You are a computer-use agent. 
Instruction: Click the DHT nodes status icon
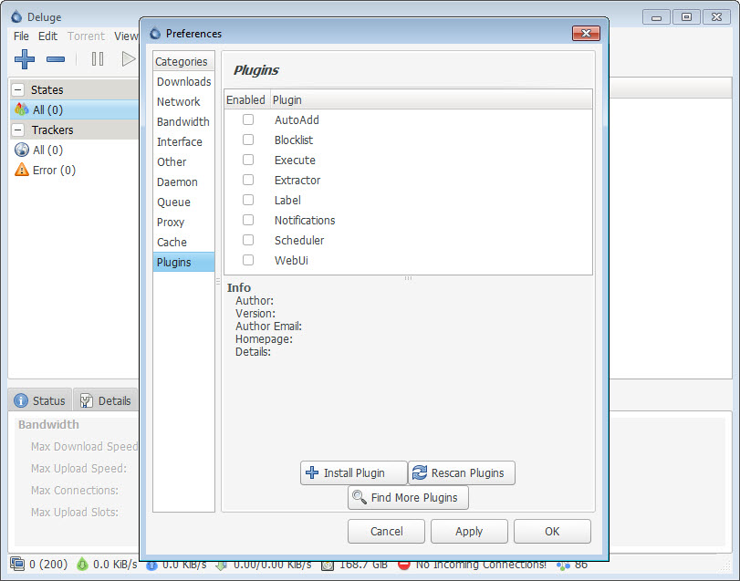pyautogui.click(x=563, y=565)
